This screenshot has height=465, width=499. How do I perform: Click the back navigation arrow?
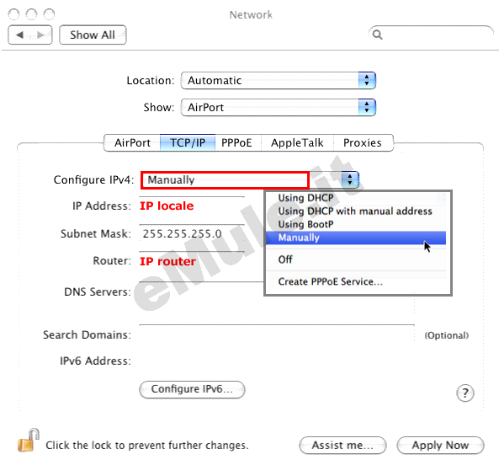point(19,35)
